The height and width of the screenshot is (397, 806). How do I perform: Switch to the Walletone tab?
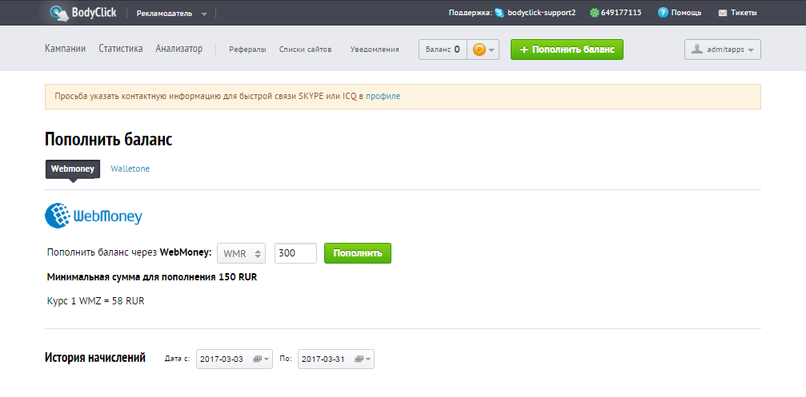click(x=130, y=169)
